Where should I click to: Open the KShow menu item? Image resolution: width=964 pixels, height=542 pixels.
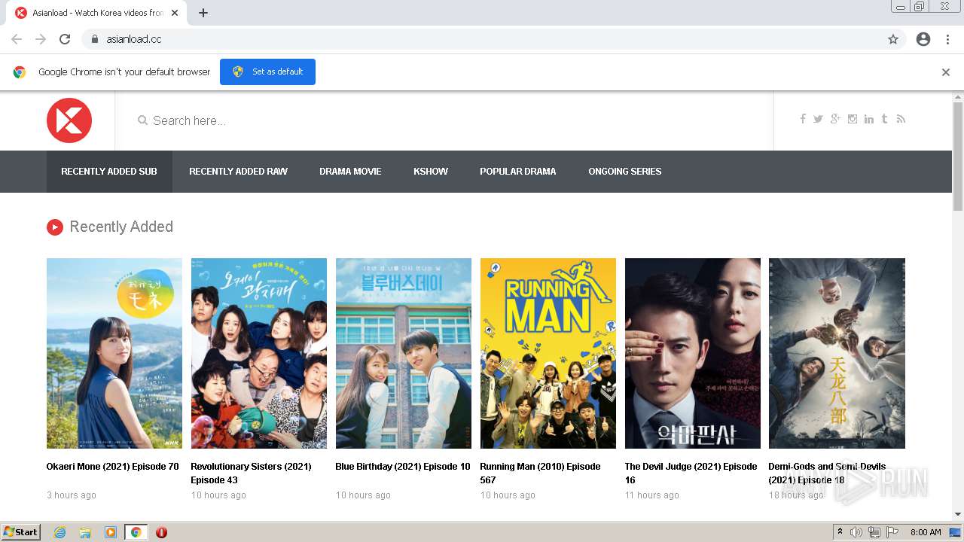click(431, 172)
